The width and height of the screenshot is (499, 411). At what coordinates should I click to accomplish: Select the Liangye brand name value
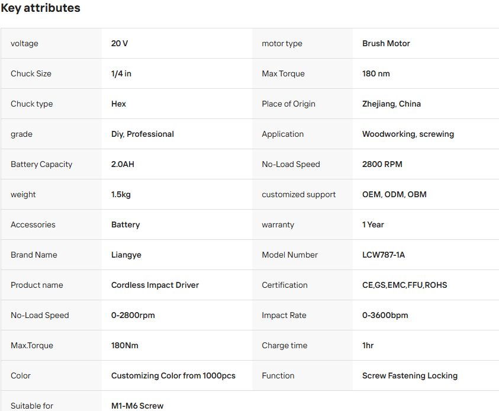pyautogui.click(x=126, y=255)
